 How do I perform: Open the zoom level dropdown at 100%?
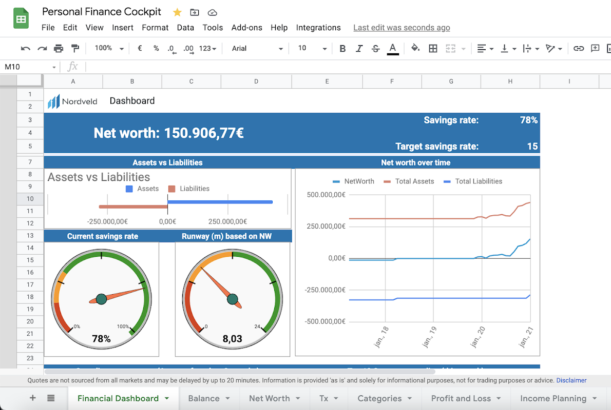pyautogui.click(x=109, y=48)
